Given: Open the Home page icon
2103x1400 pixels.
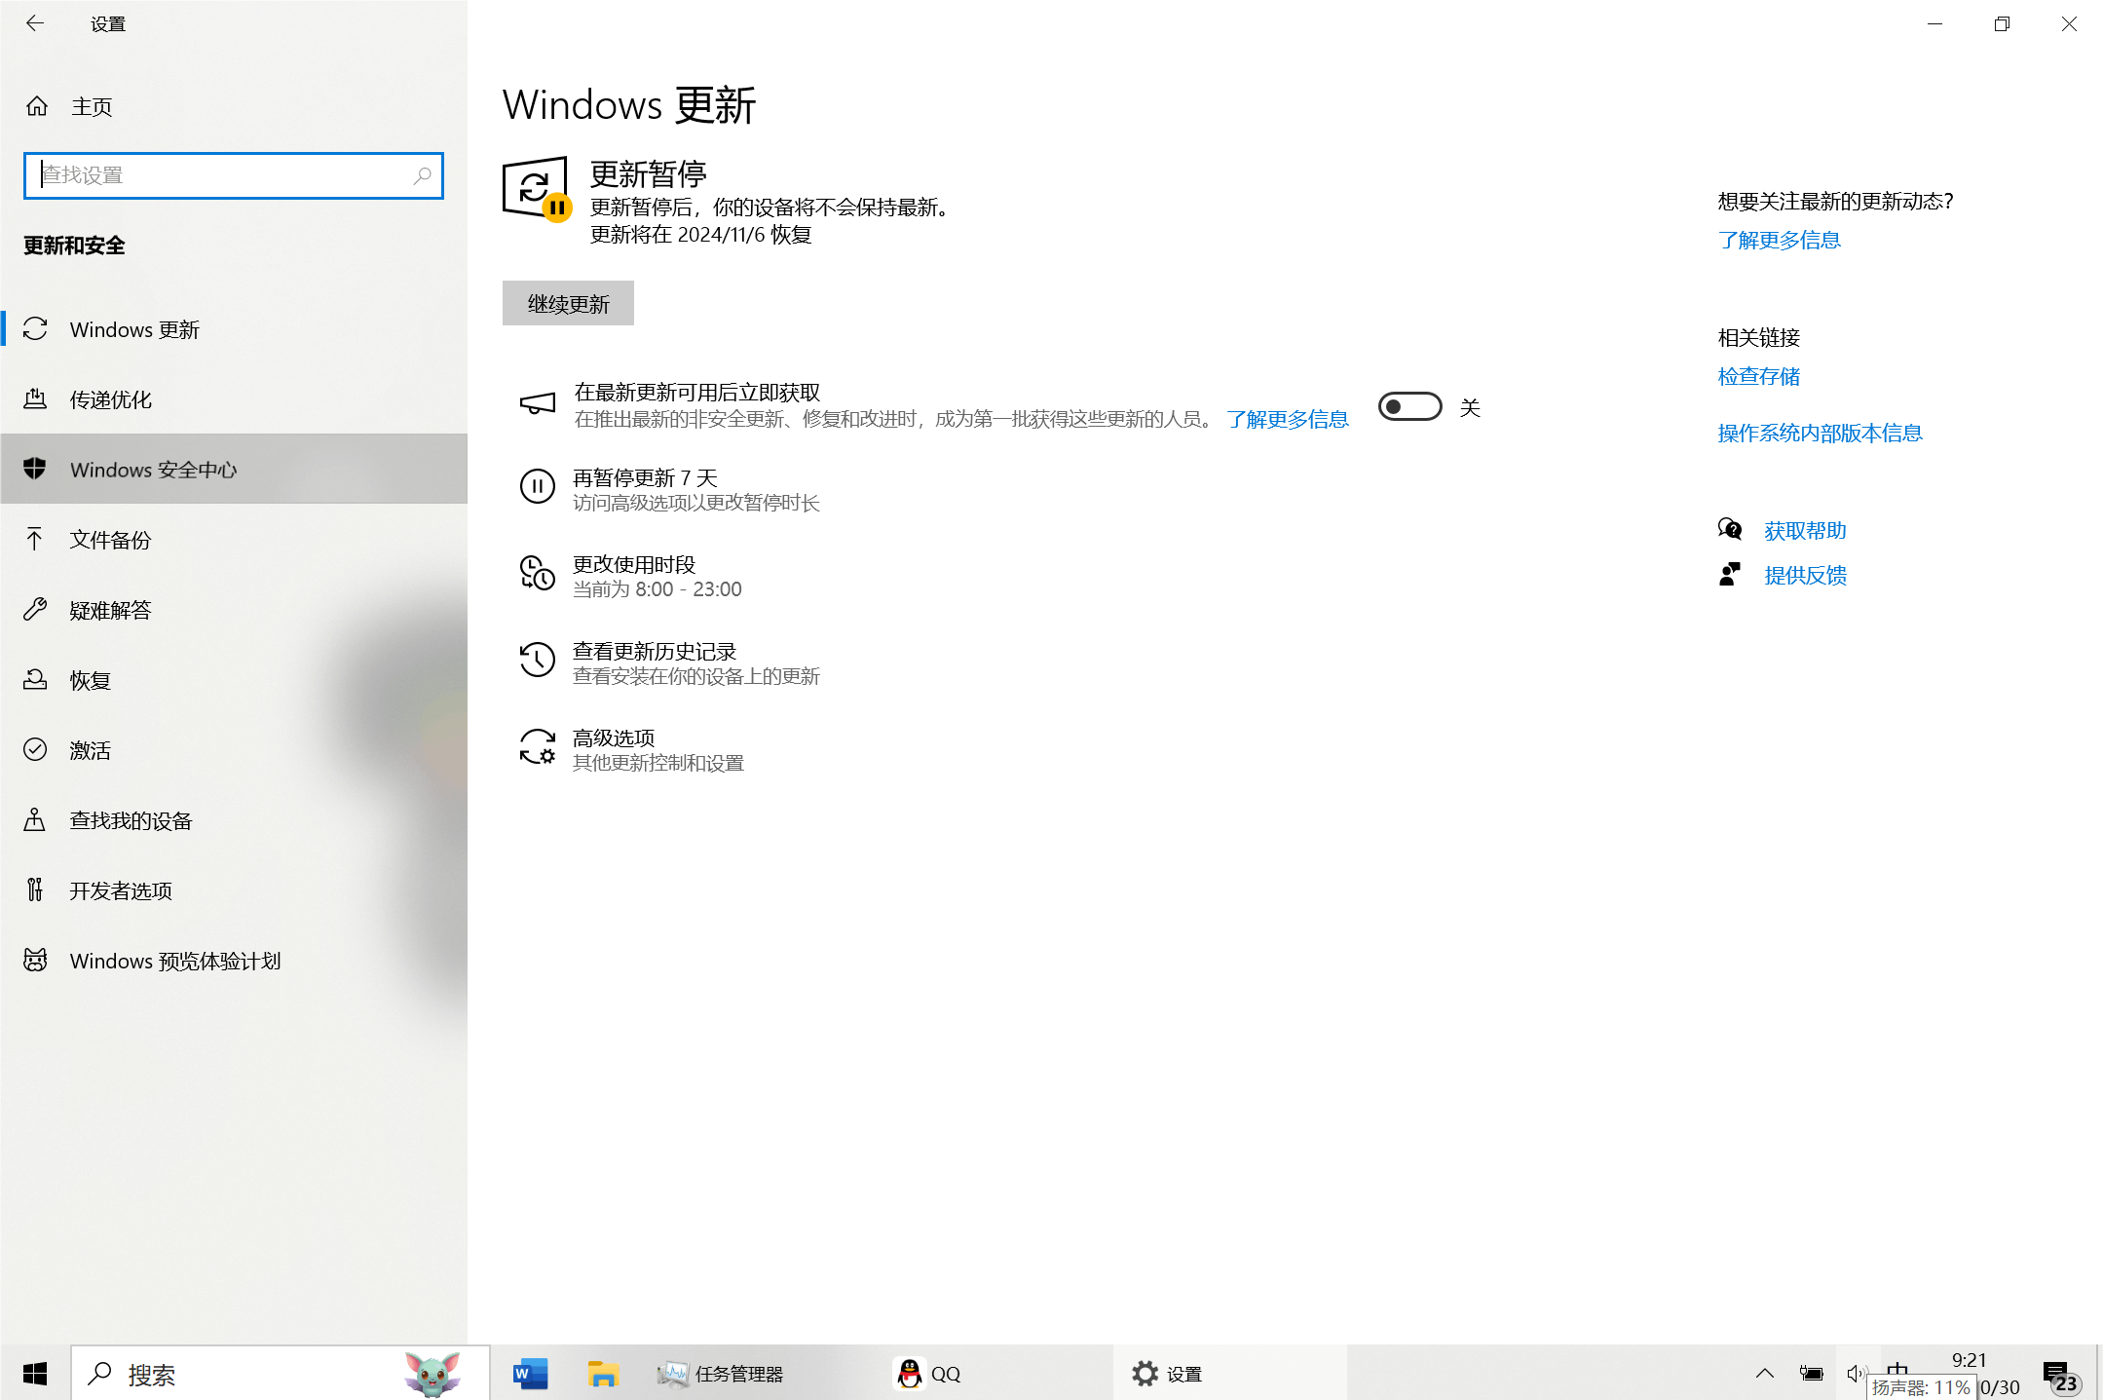Looking at the screenshot, I should pyautogui.click(x=37, y=106).
